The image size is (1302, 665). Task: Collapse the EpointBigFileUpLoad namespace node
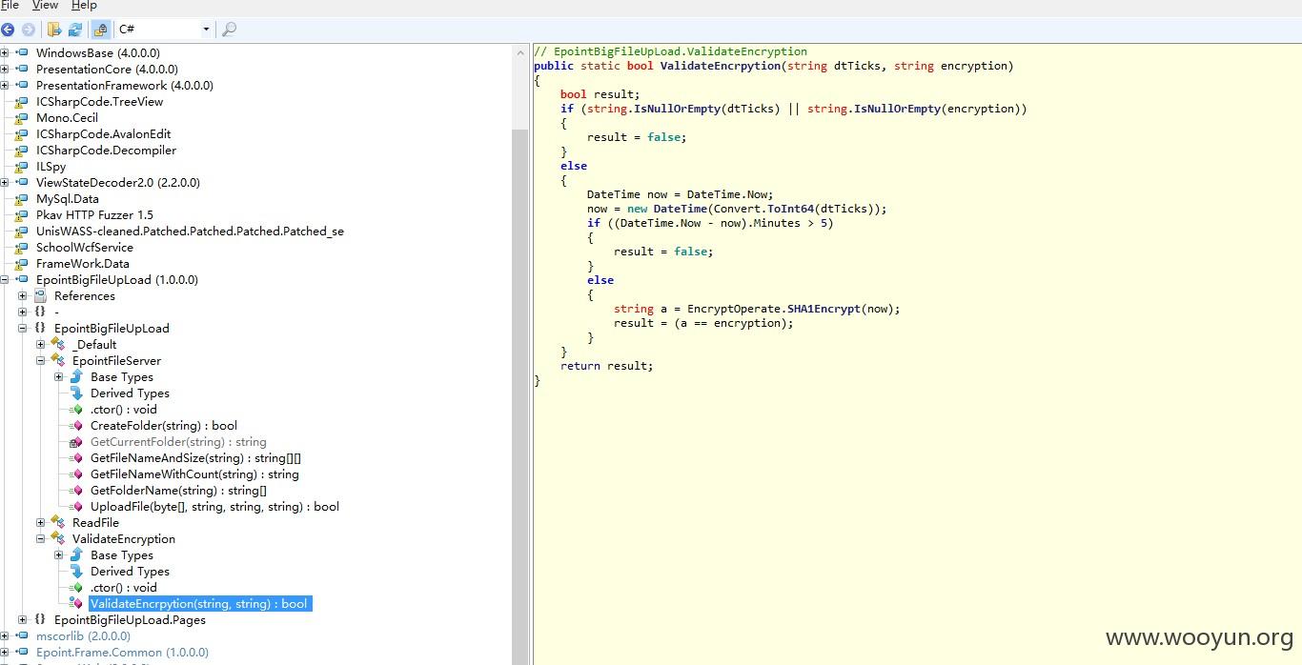[x=23, y=329]
